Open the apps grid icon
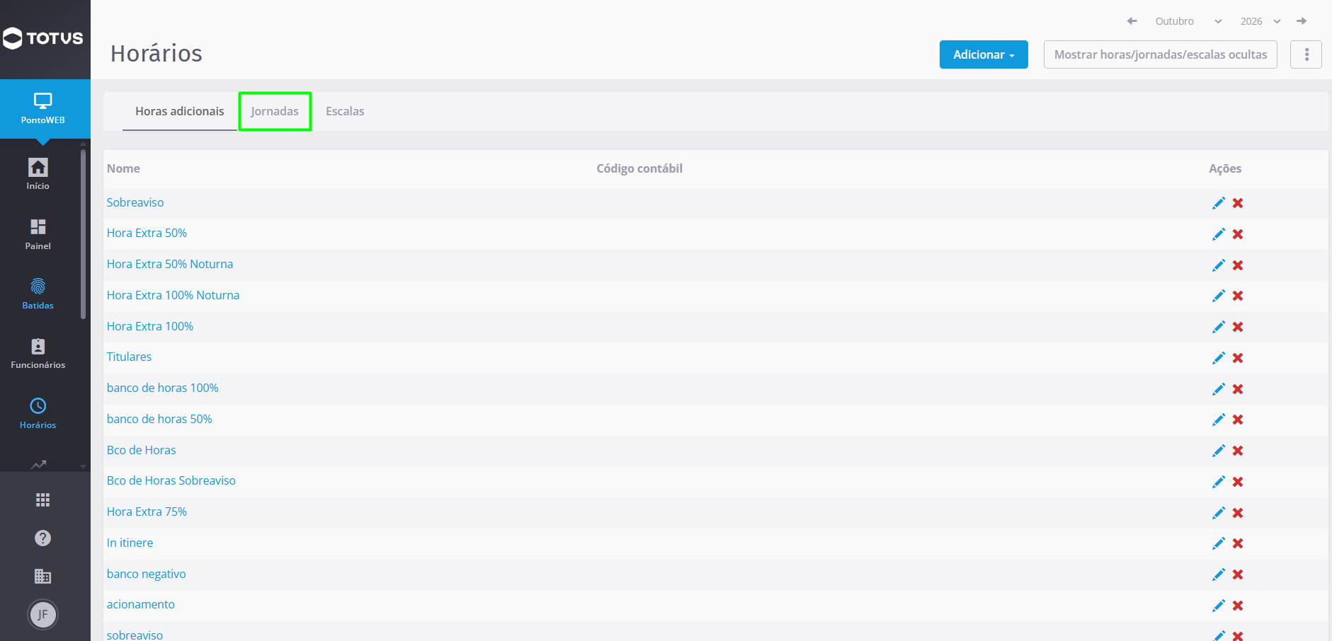Screen dimensions: 1332x641 [x=42, y=500]
